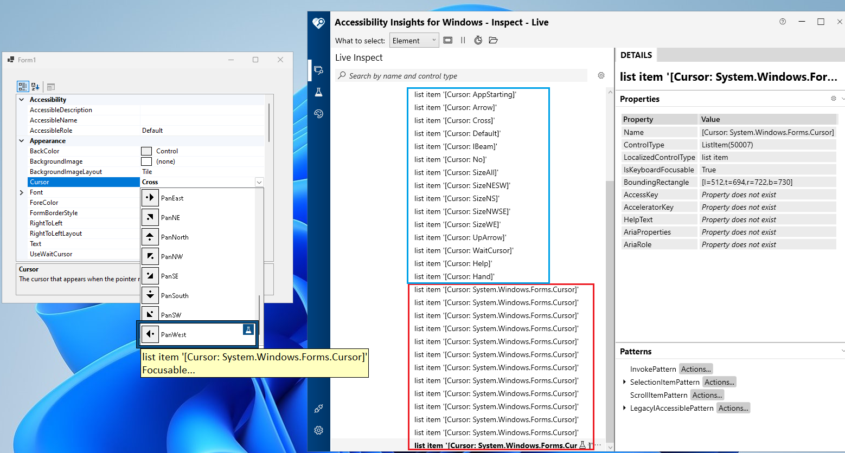Image resolution: width=845 pixels, height=453 pixels.
Task: Click the search field in Live Inspect
Action: click(x=461, y=75)
